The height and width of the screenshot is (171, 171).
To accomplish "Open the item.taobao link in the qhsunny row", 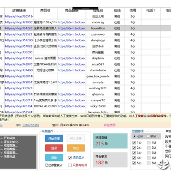I will tap(72, 94).
